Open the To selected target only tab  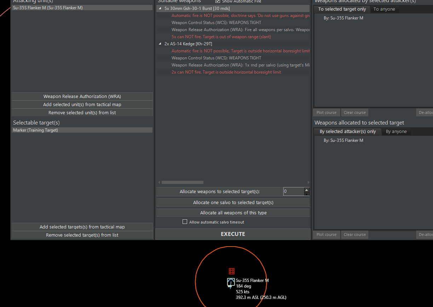click(342, 9)
